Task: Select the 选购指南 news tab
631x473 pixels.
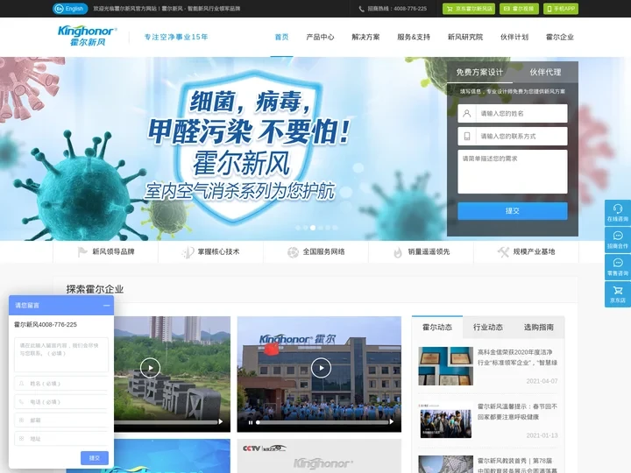Action: (x=538, y=327)
